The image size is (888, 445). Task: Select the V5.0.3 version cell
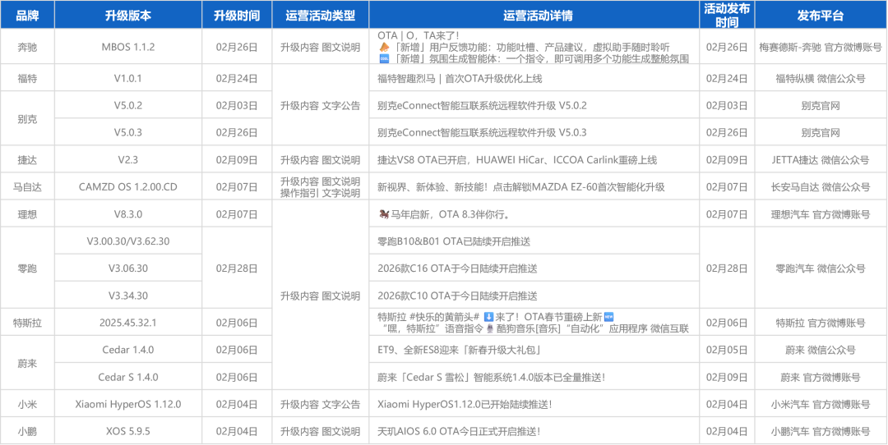tap(128, 132)
